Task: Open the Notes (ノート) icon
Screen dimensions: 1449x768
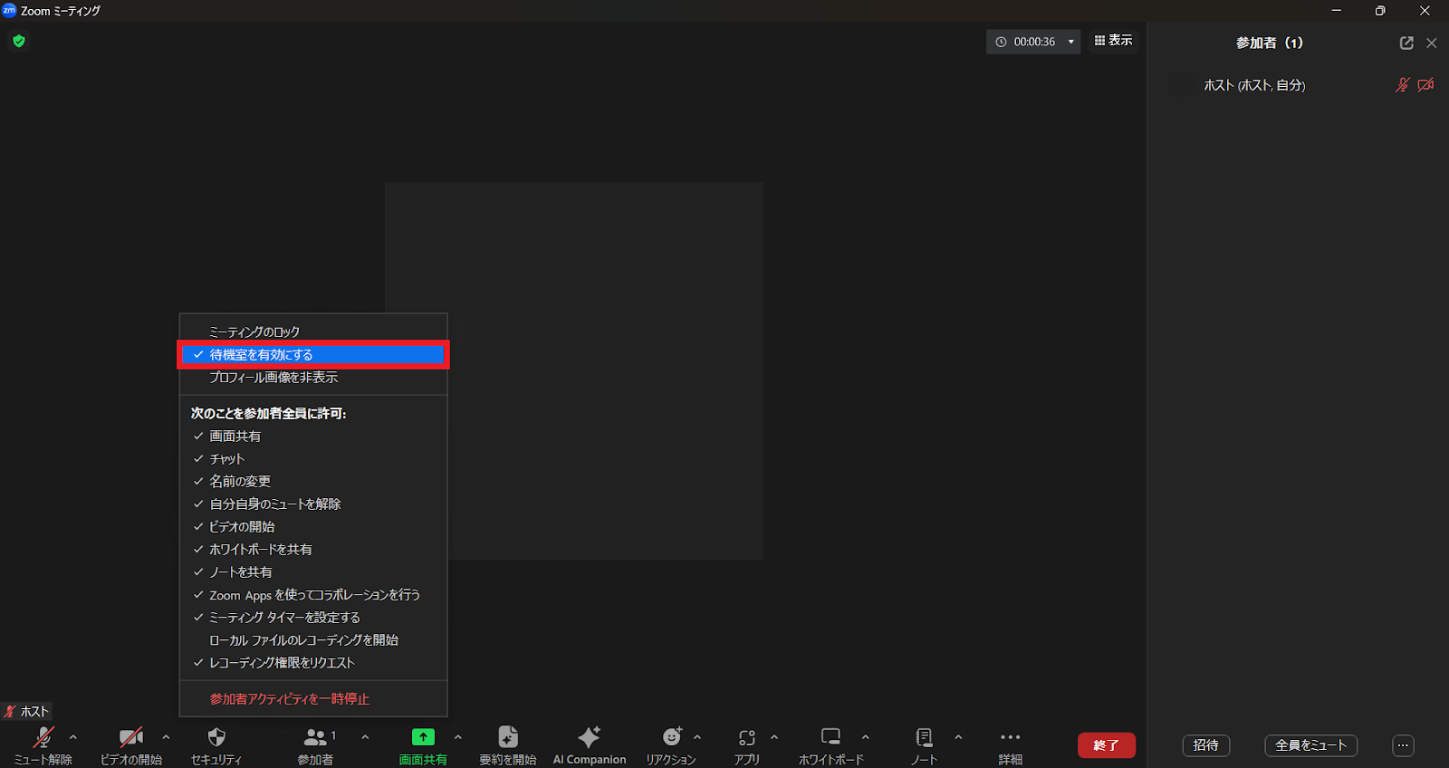Action: 924,737
